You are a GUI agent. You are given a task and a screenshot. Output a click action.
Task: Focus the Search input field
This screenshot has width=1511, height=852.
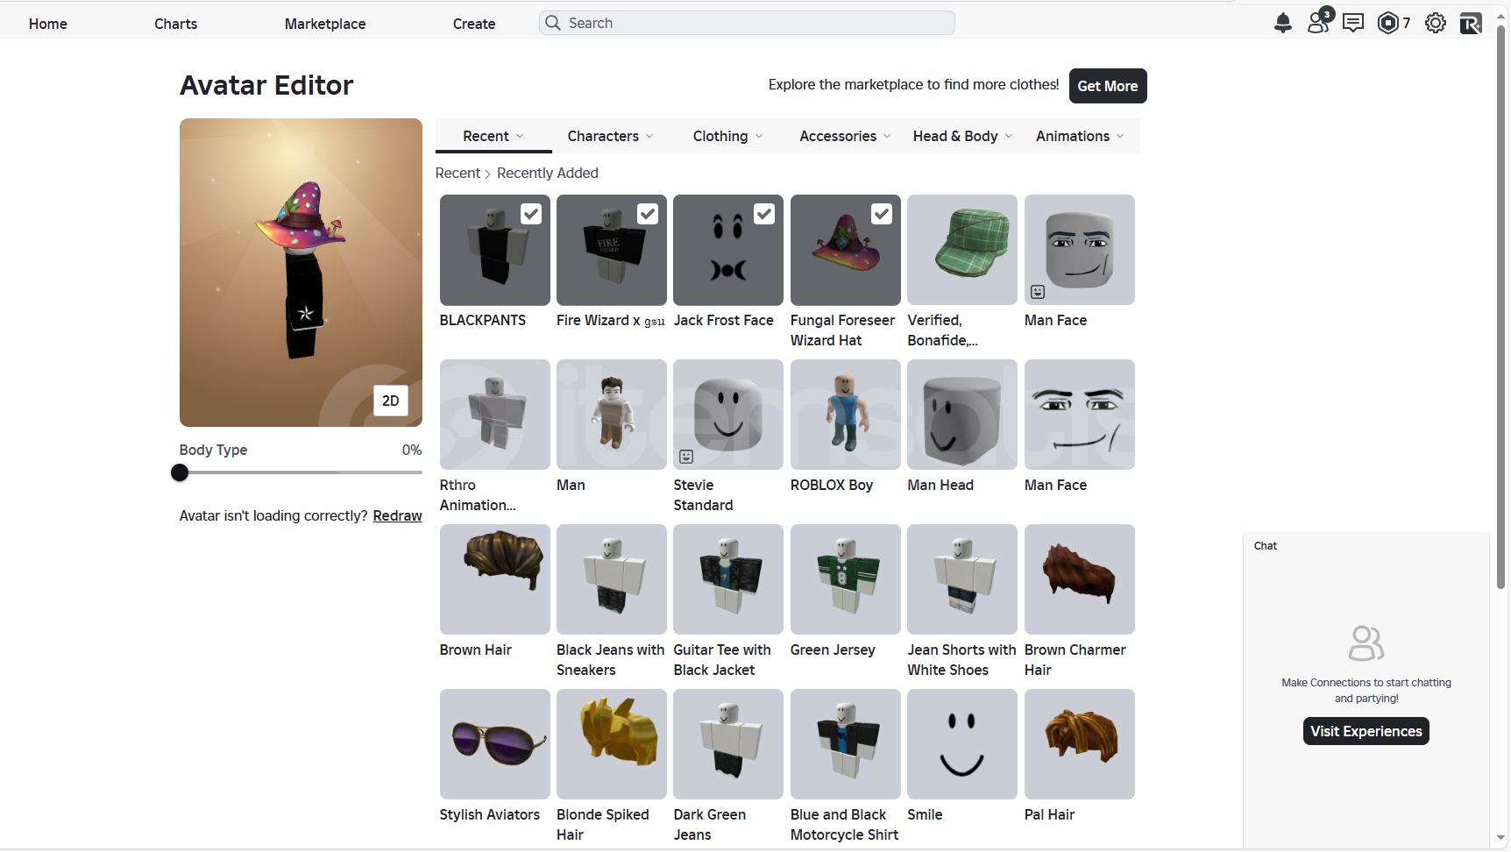[x=747, y=23]
